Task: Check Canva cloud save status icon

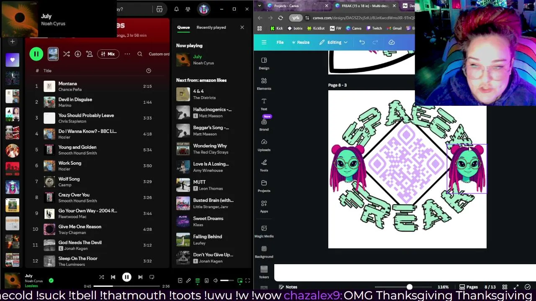Action: click(392, 42)
